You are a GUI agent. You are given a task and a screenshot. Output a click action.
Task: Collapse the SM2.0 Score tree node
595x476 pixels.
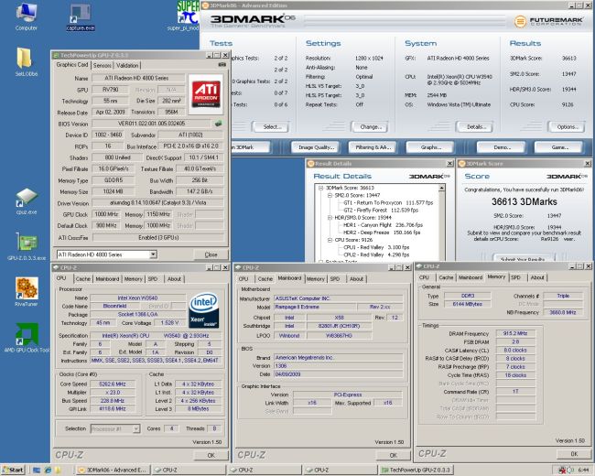point(330,195)
